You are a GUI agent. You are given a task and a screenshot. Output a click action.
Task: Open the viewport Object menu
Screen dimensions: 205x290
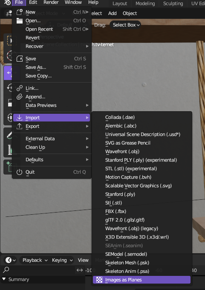point(130,13)
